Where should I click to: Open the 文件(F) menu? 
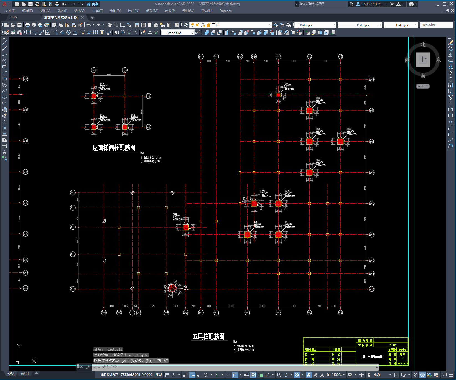point(10,11)
